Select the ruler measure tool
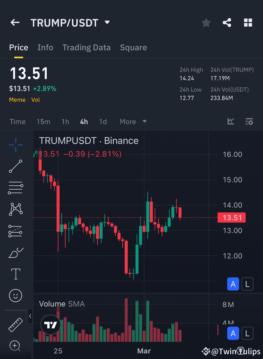Image resolution: width=263 pixels, height=359 pixels. pyautogui.click(x=16, y=325)
